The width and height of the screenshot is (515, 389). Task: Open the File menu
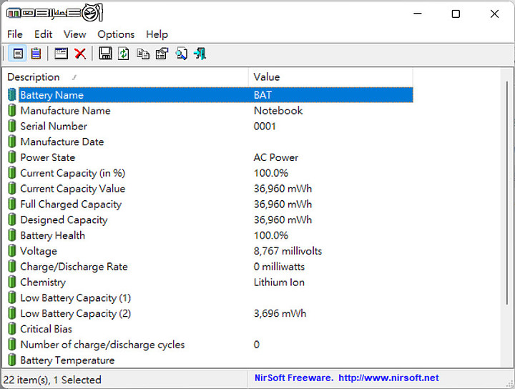click(15, 34)
